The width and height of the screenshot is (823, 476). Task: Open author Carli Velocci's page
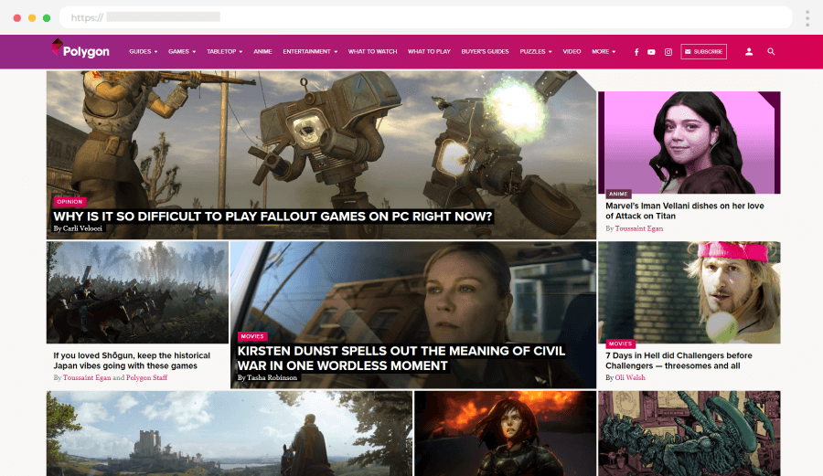pyautogui.click(x=82, y=228)
